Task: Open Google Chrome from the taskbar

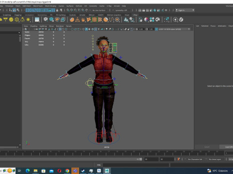Action: coord(67,171)
